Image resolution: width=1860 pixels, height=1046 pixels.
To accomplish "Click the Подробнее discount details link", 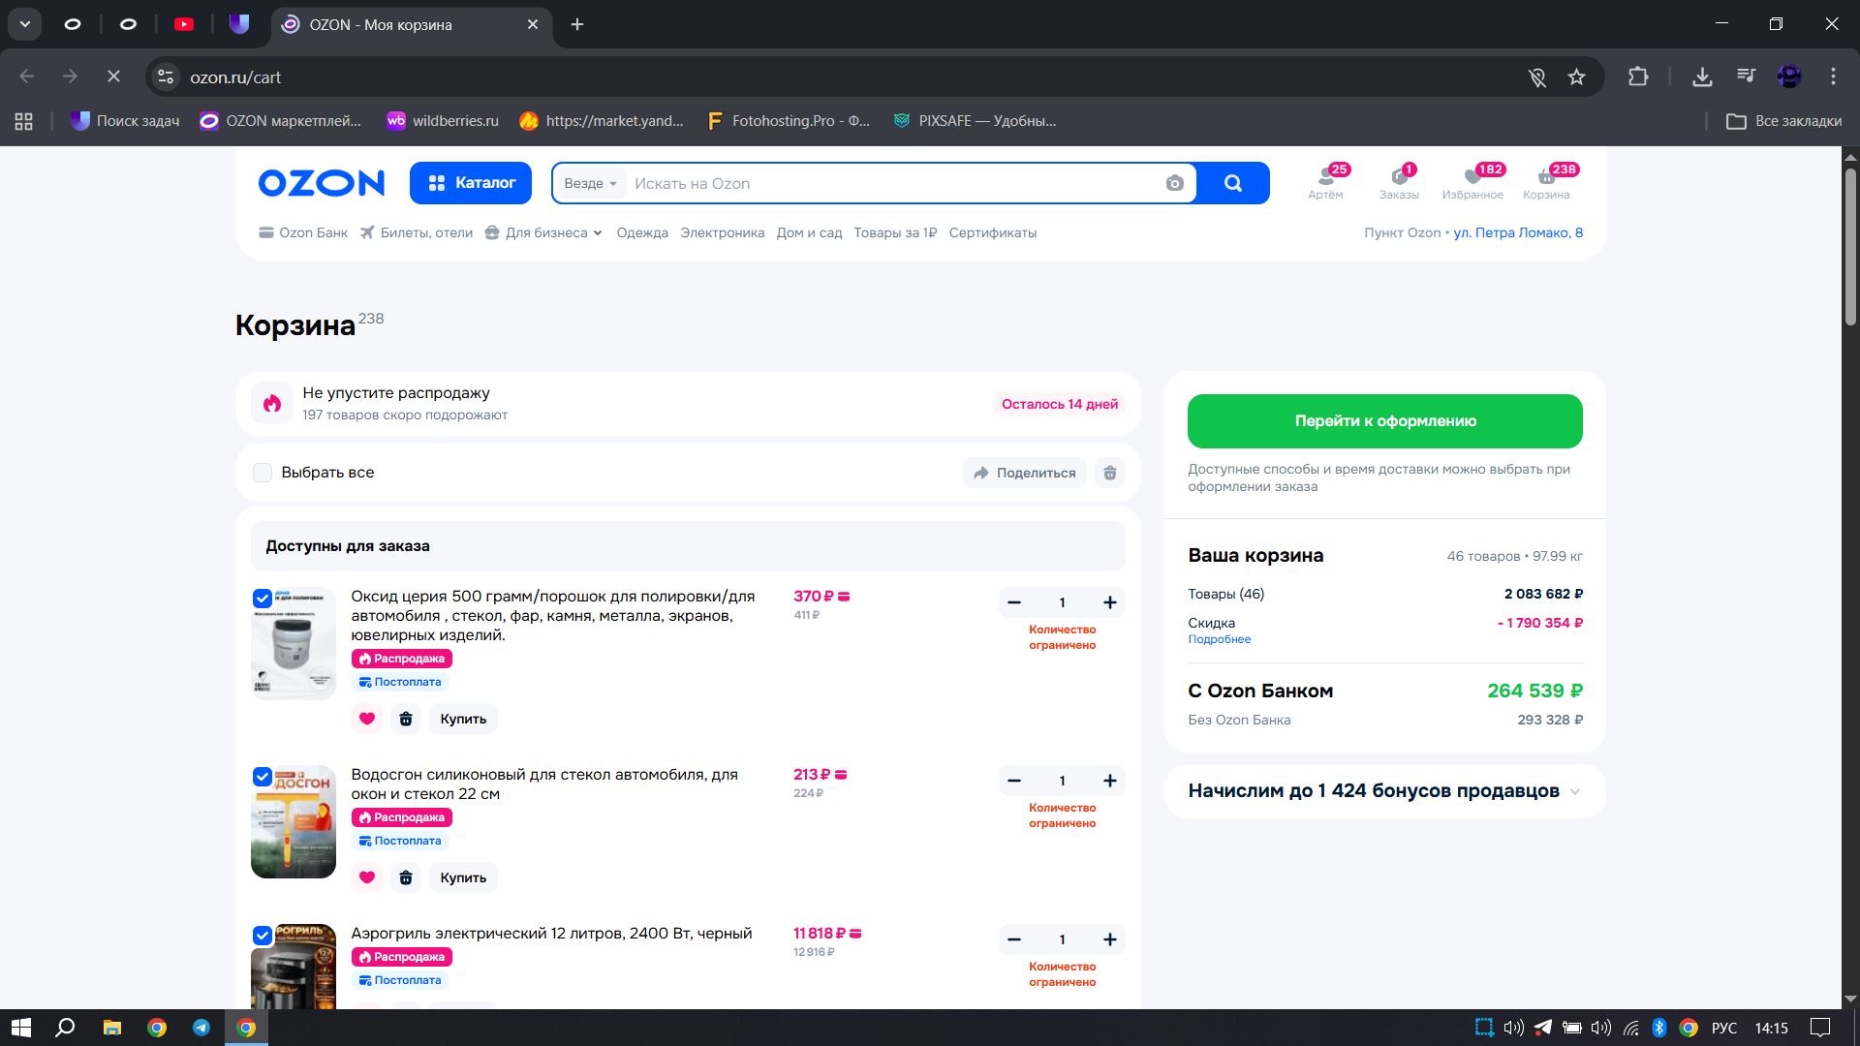I will [x=1219, y=639].
